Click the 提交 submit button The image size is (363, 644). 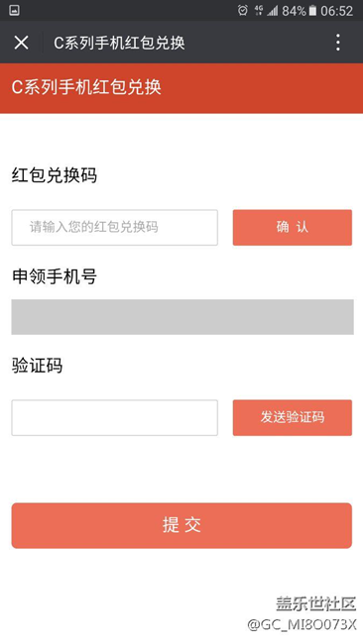181,525
